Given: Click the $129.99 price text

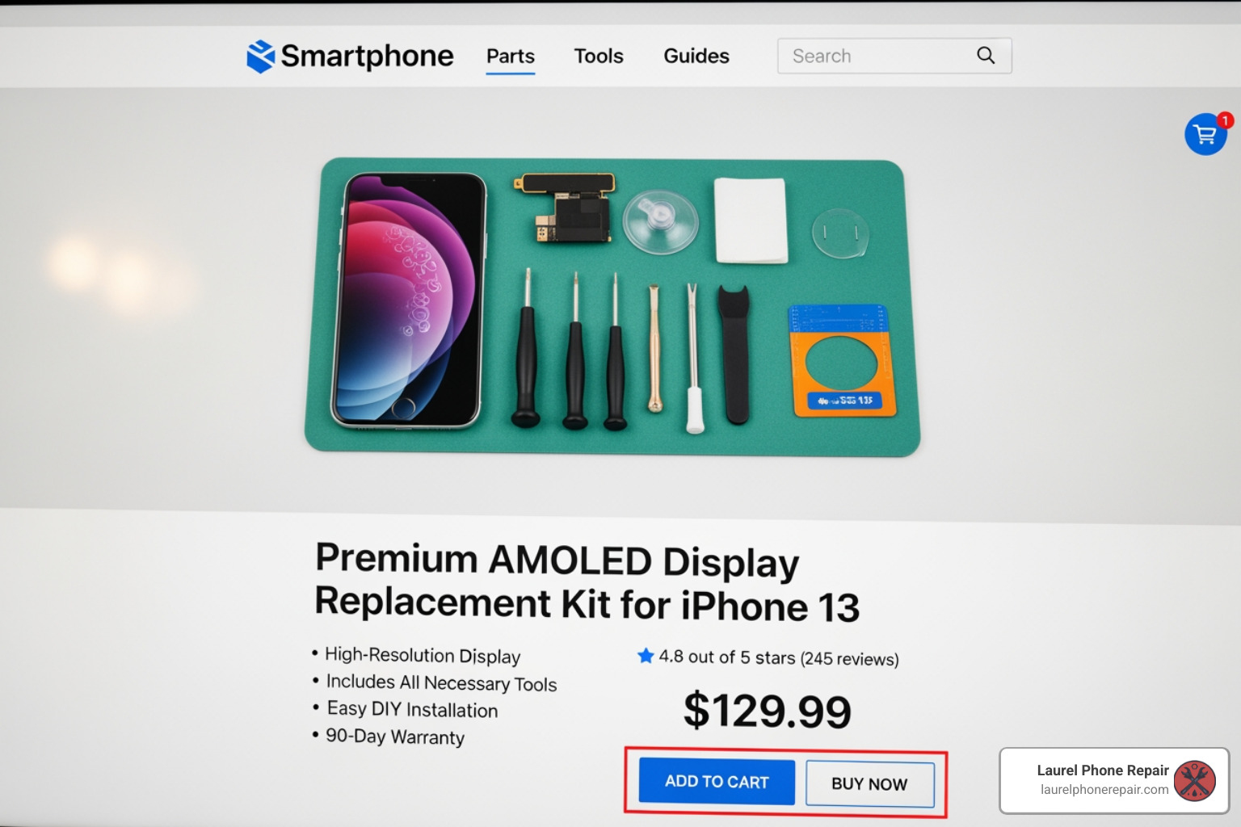Looking at the screenshot, I should pos(766,711).
